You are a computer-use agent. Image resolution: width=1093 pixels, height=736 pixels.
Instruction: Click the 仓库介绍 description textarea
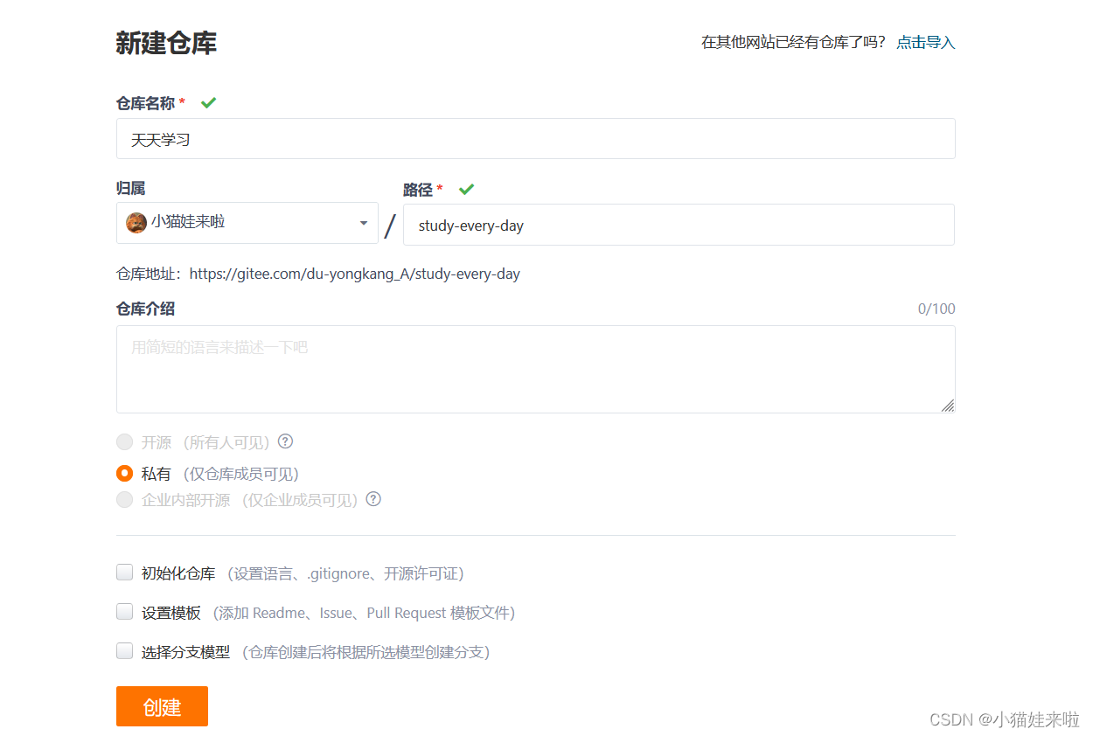(535, 369)
